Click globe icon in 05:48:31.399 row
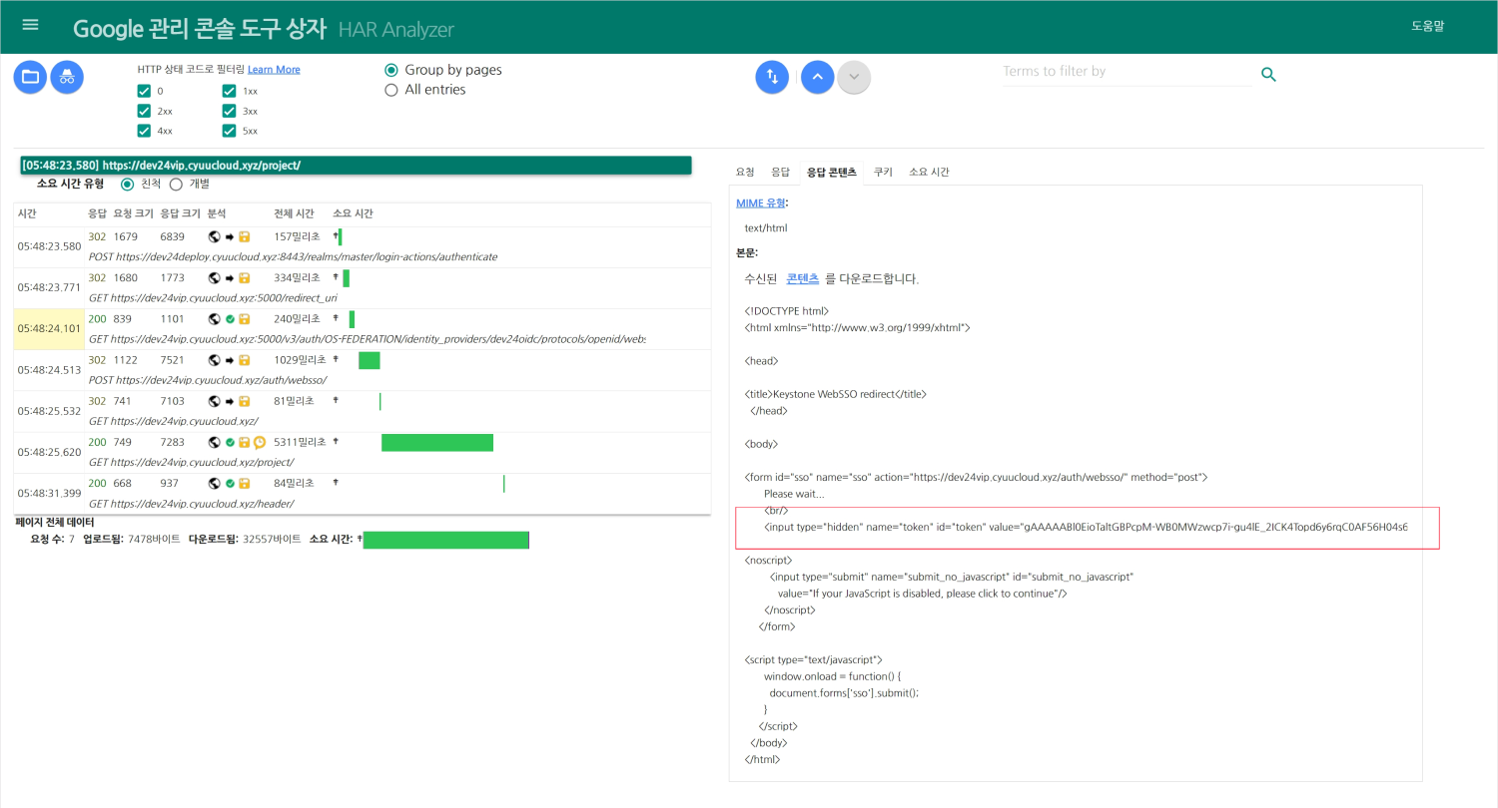Viewport: 1498px width, 808px height. 214,483
